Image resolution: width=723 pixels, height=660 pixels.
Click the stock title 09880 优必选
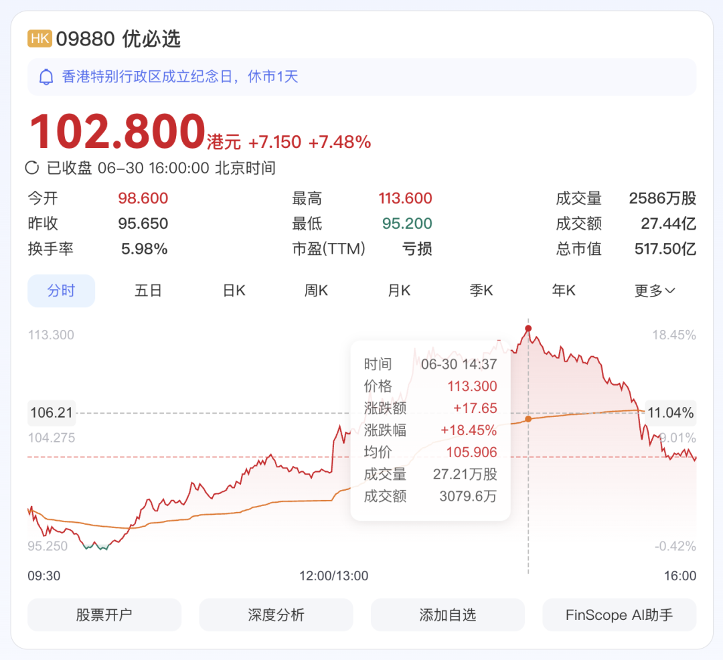pos(118,39)
